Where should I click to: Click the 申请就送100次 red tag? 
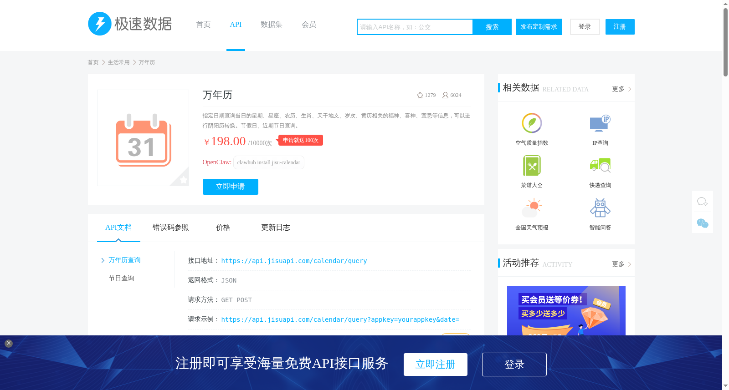point(301,140)
